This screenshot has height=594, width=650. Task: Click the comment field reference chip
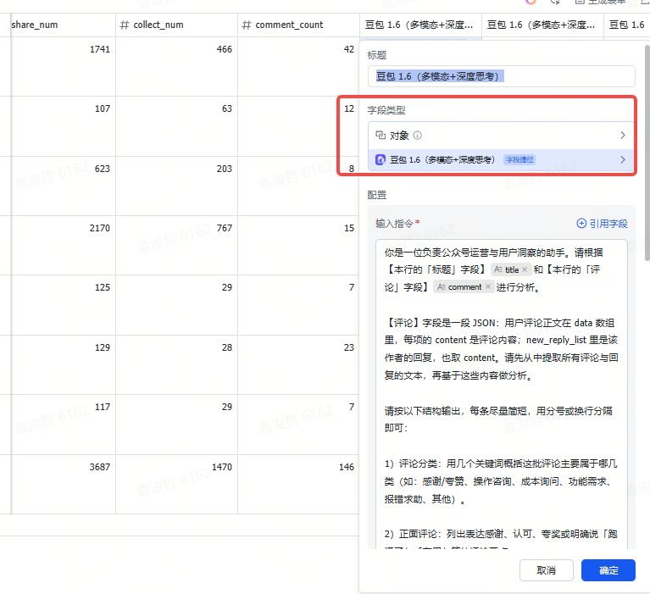click(x=464, y=287)
